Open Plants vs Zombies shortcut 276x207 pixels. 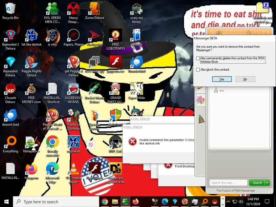73,120
